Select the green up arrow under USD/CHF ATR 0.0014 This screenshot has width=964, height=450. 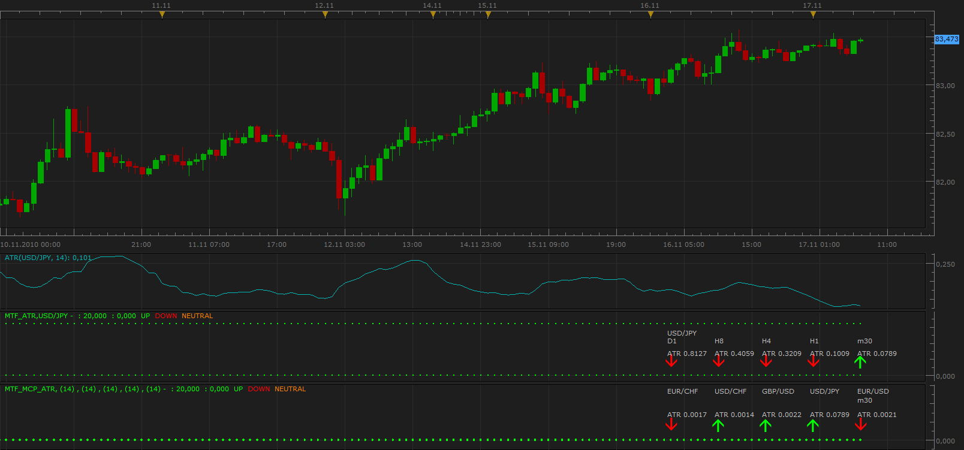coord(718,425)
